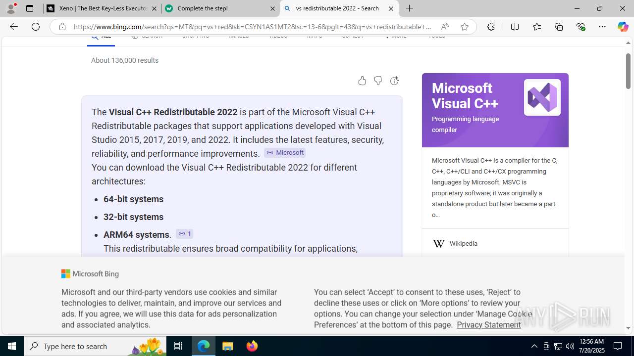This screenshot has width=634, height=356.
Task: Close the Complete the step tab
Action: point(272,8)
